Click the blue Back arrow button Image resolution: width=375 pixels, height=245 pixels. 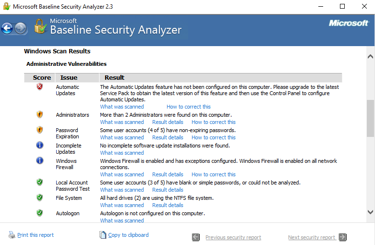click(7, 28)
